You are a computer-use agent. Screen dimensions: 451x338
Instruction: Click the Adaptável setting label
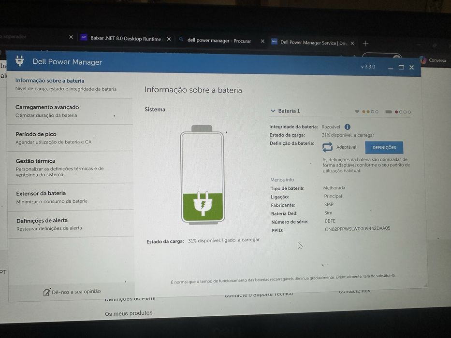pos(346,147)
